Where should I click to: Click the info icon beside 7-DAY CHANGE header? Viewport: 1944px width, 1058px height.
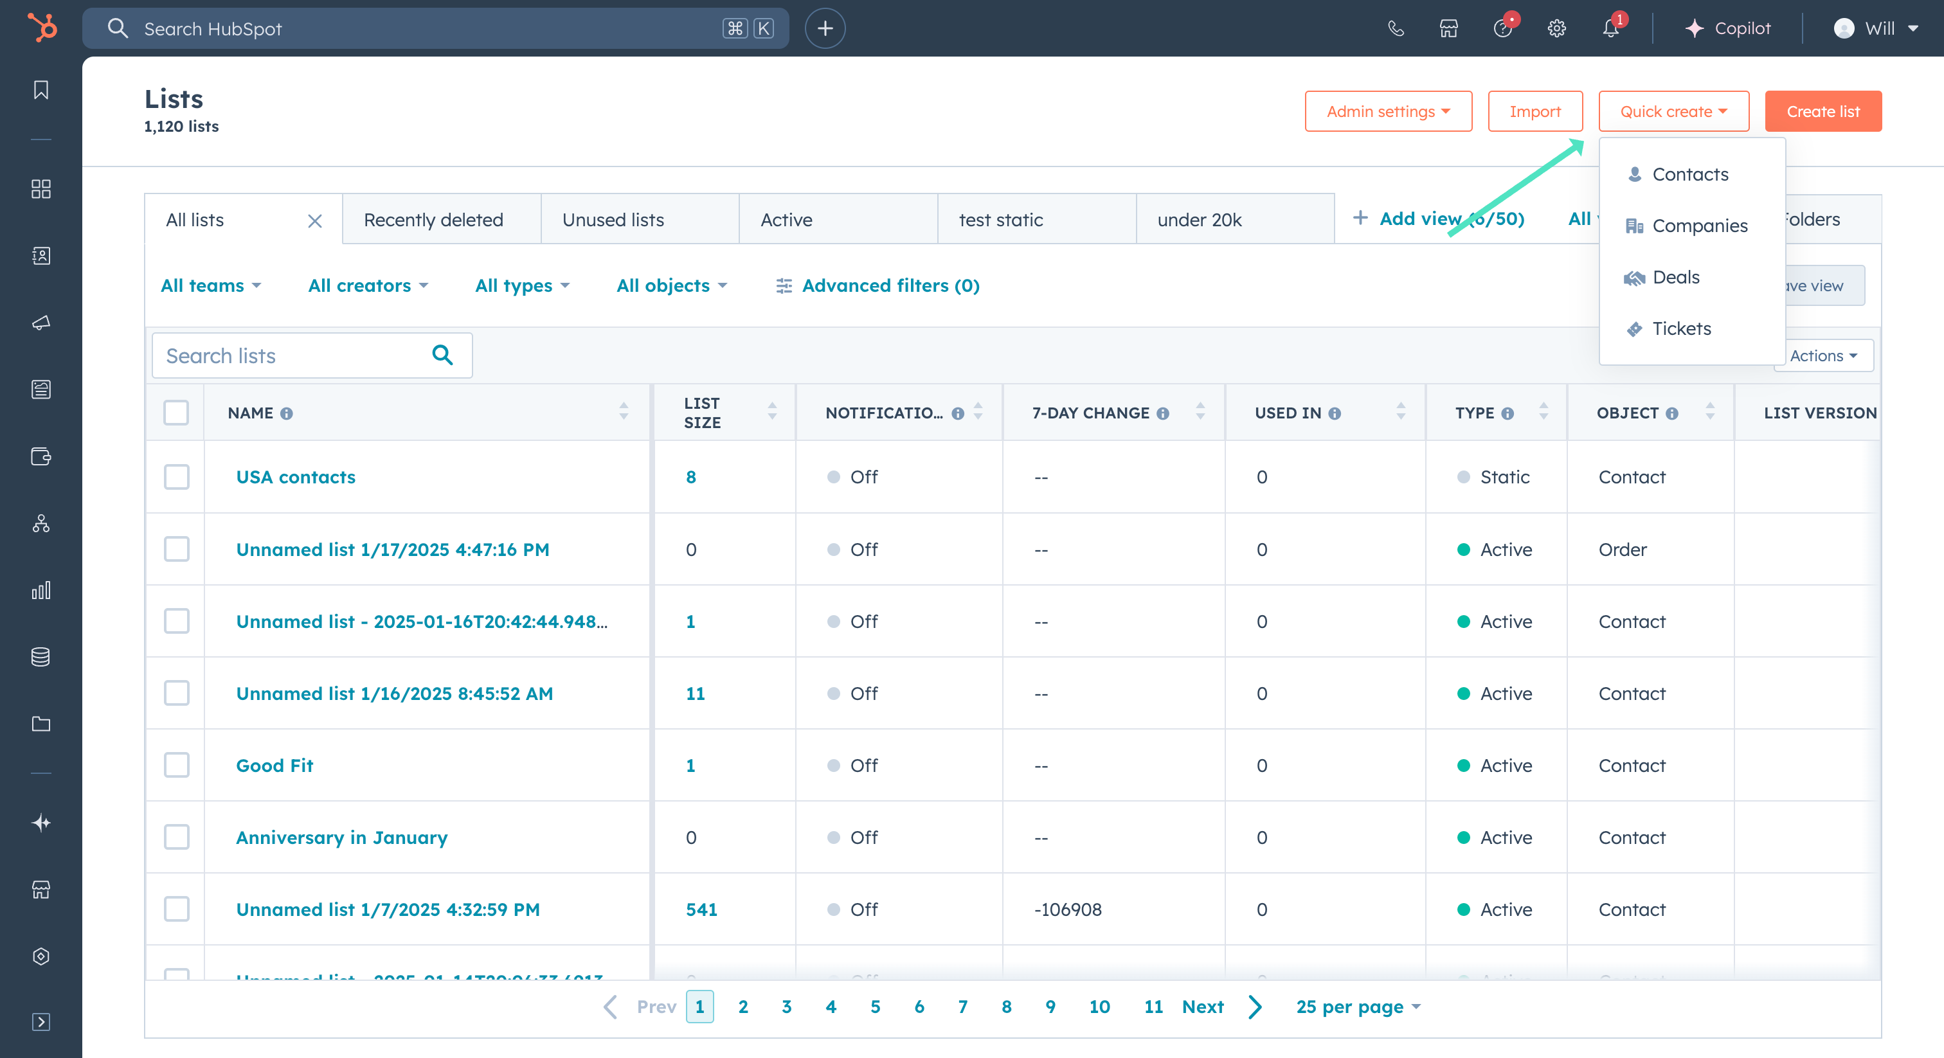pos(1163,413)
